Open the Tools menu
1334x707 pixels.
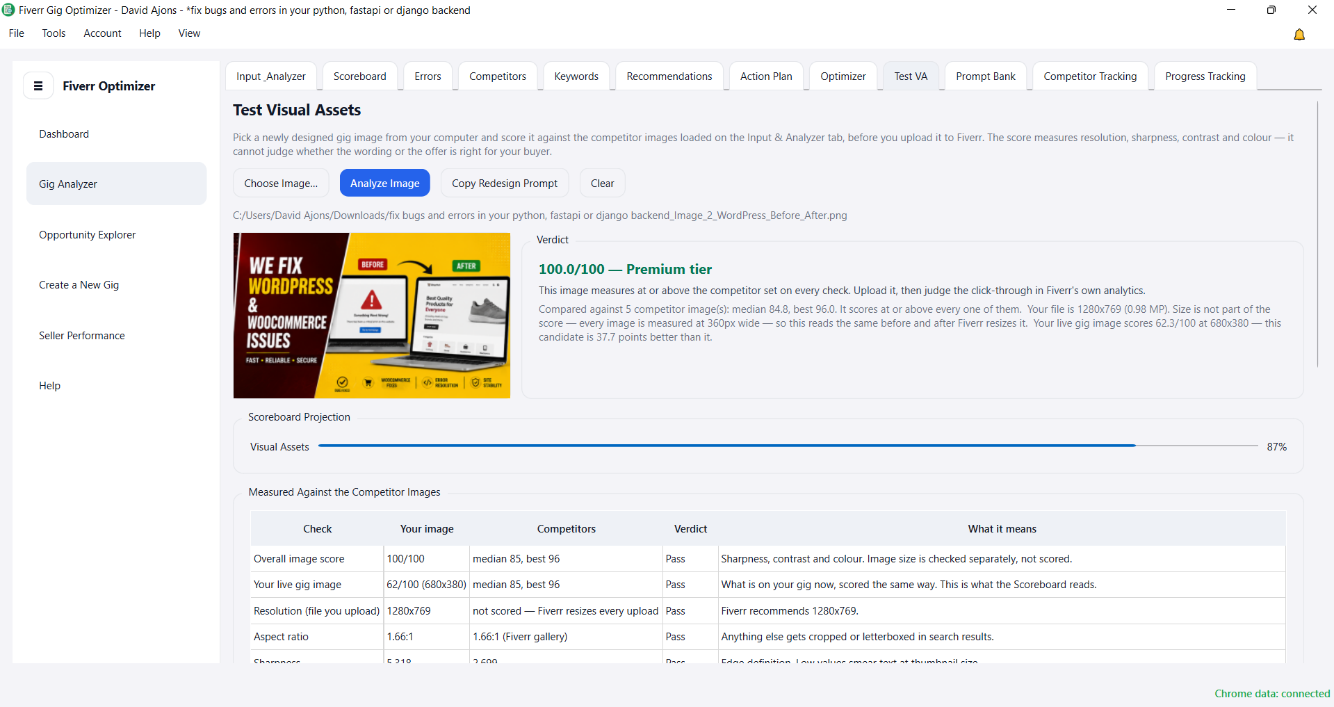[x=54, y=33]
